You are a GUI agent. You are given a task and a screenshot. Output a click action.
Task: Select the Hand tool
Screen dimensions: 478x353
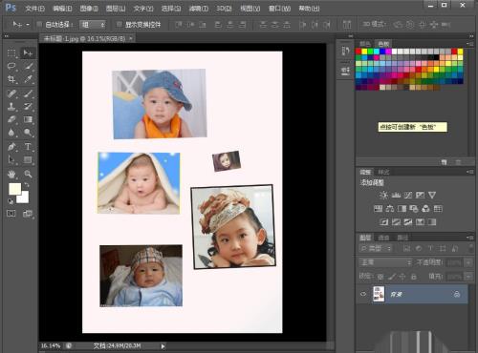[x=11, y=174]
